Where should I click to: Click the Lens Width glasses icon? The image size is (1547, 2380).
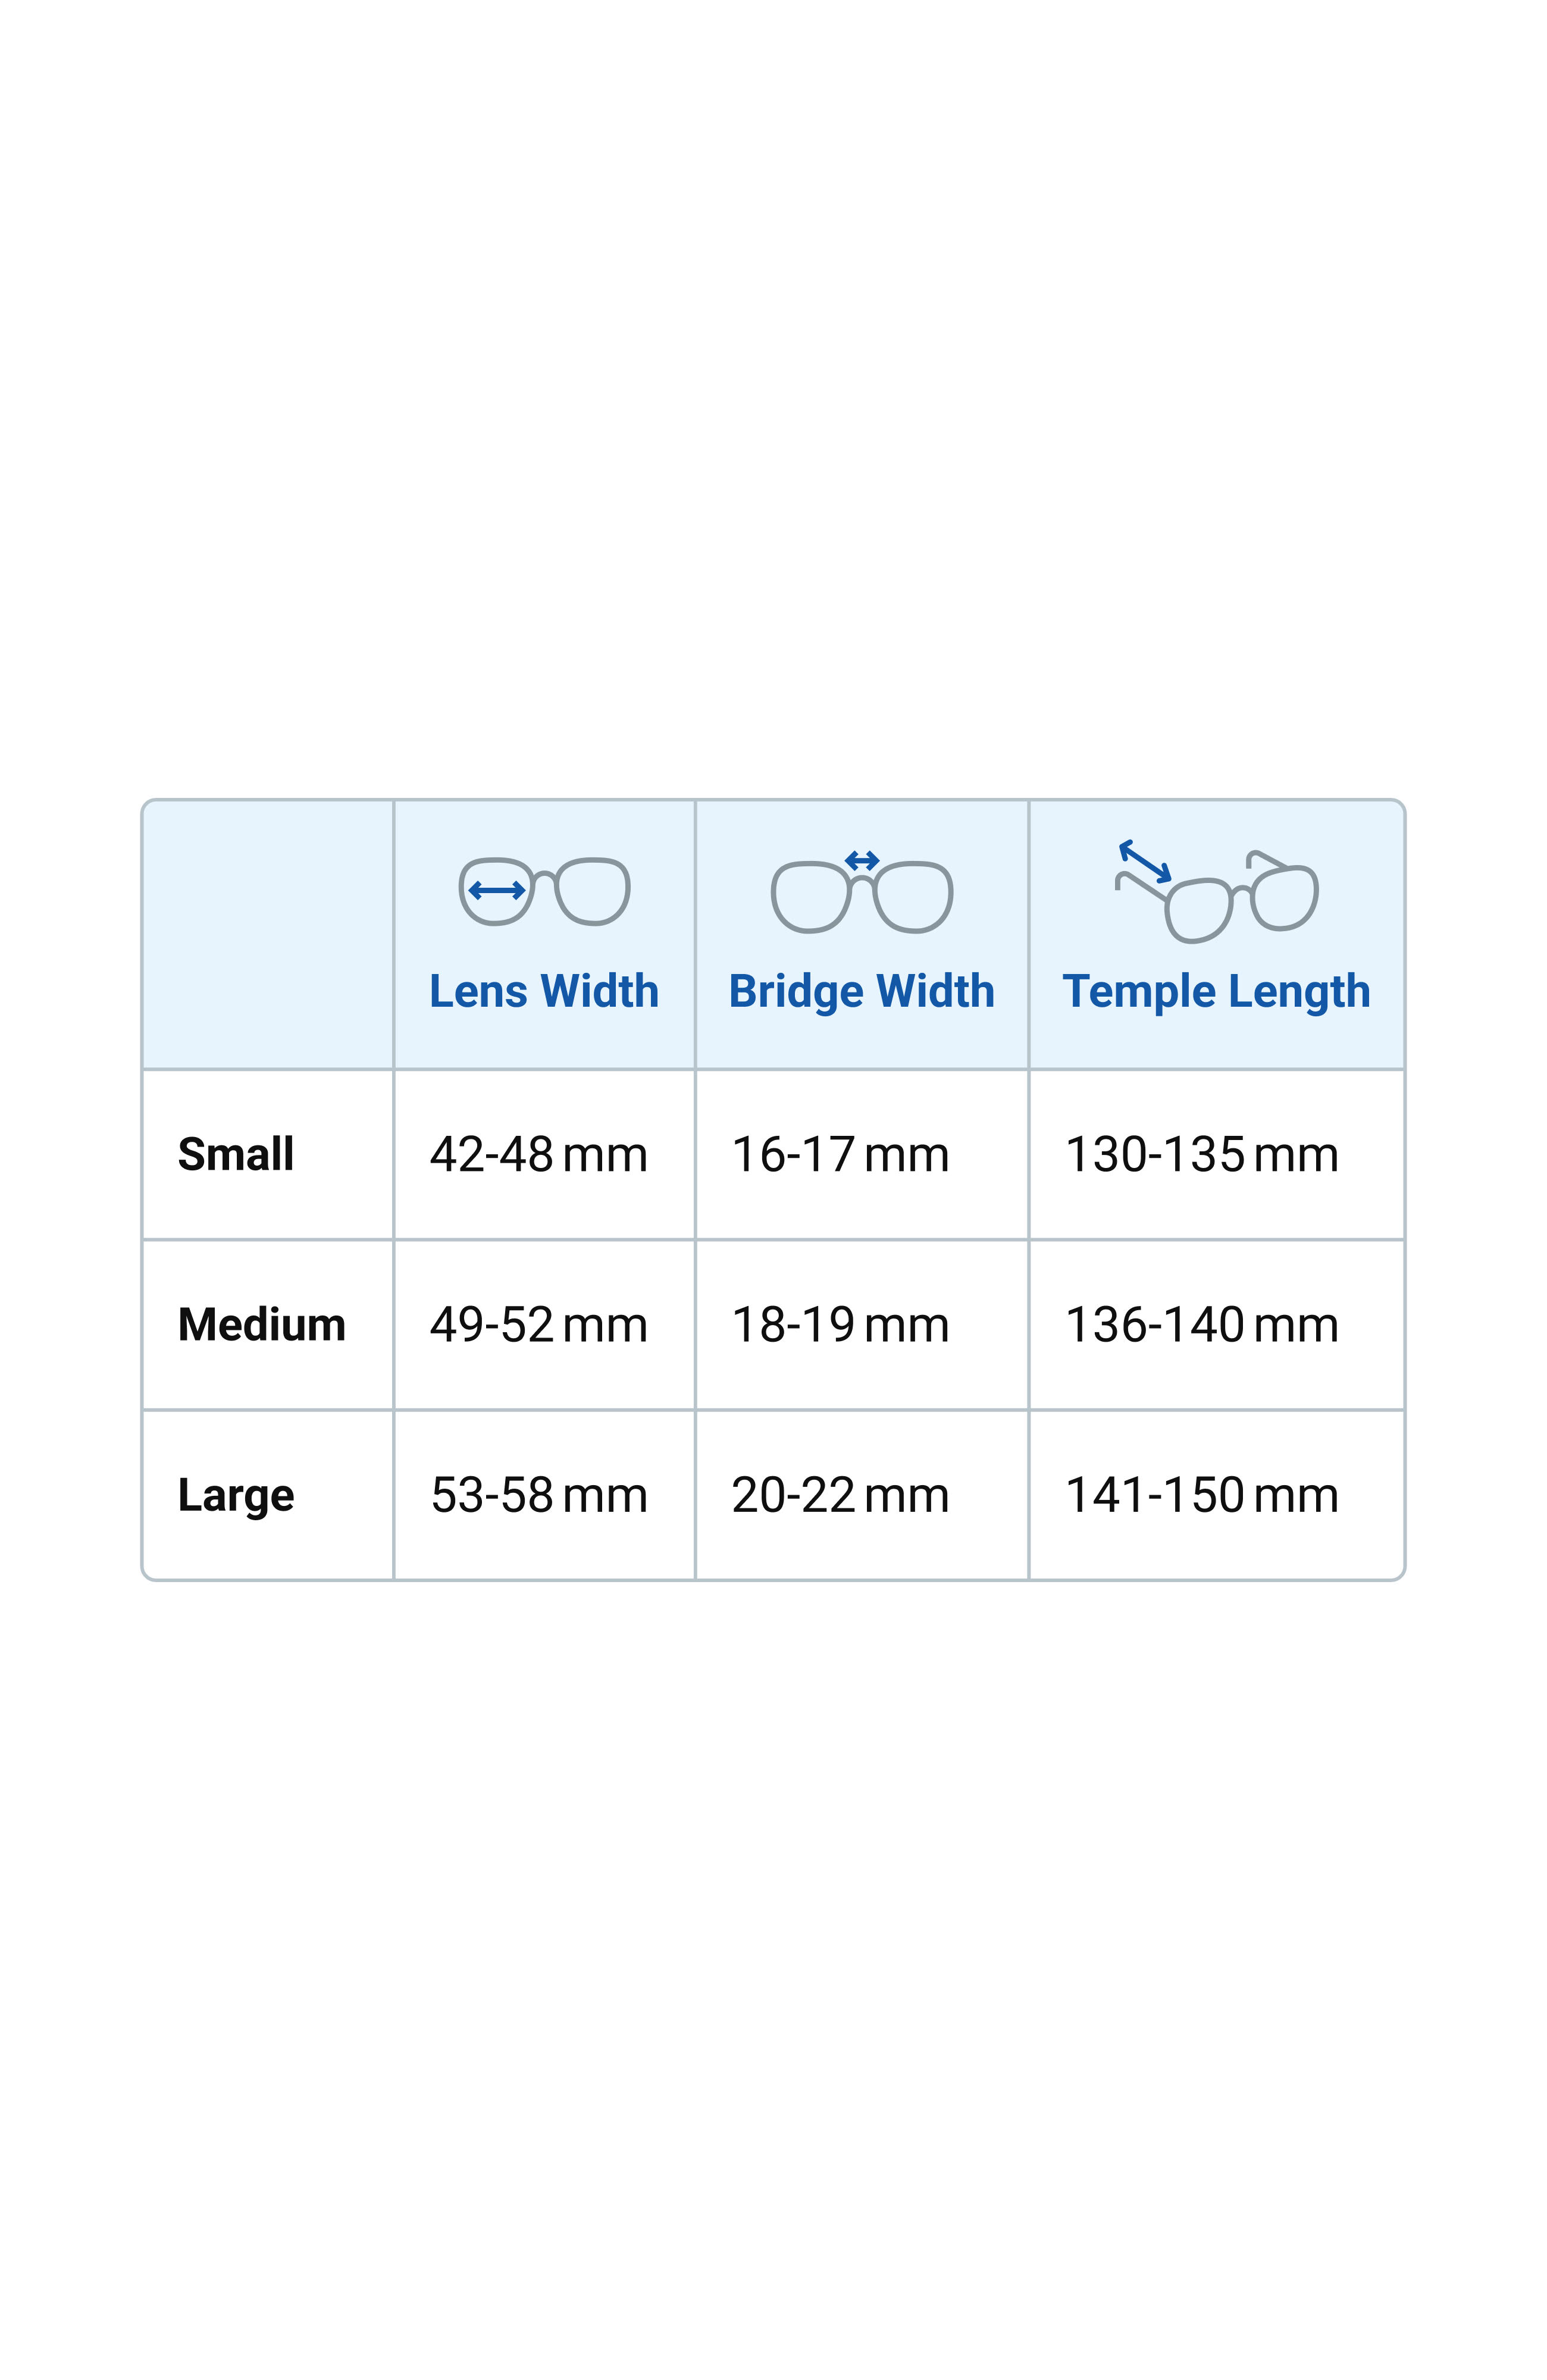pos(544,891)
